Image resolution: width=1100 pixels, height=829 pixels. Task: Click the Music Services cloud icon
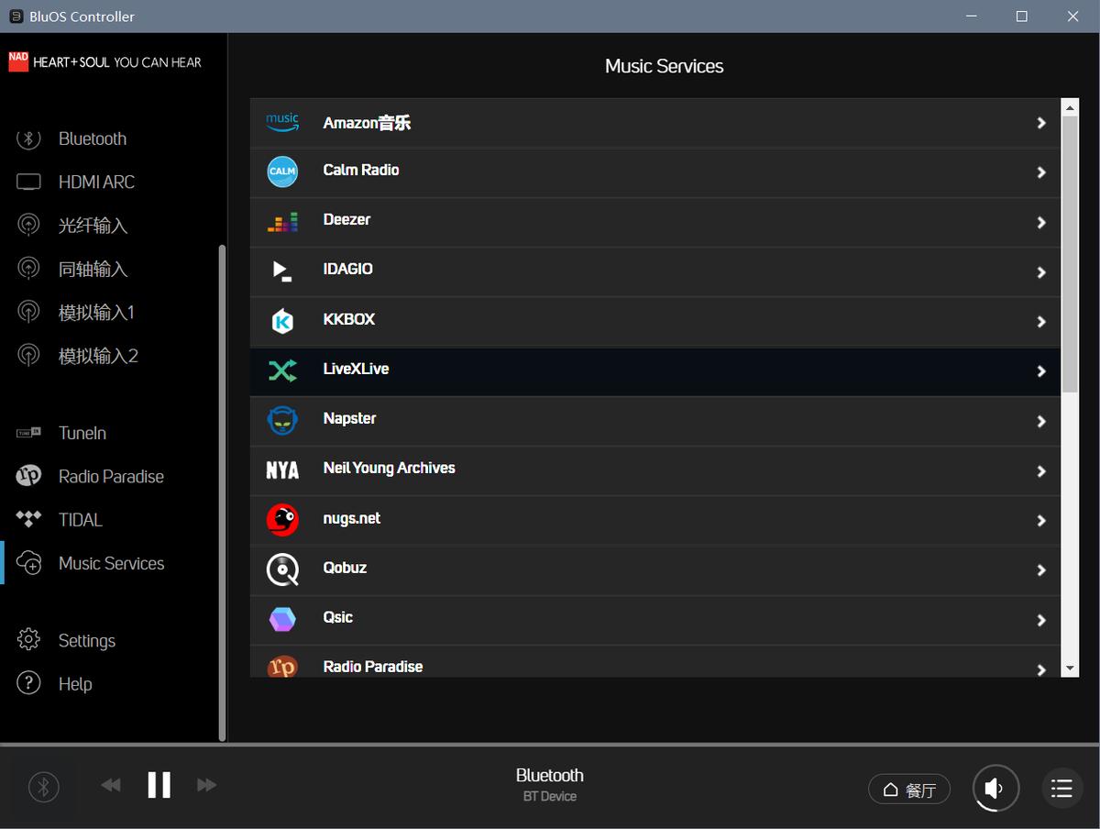pos(28,563)
